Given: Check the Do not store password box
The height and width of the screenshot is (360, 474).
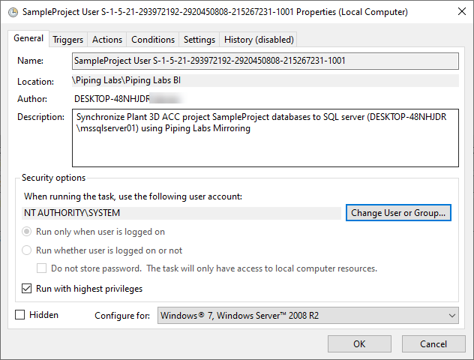Looking at the screenshot, I should point(42,268).
